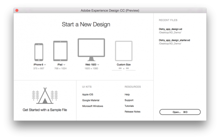Open the Microsoft Windows UI kit
Image resolution: width=220 pixels, height=140 pixels.
tap(92, 106)
